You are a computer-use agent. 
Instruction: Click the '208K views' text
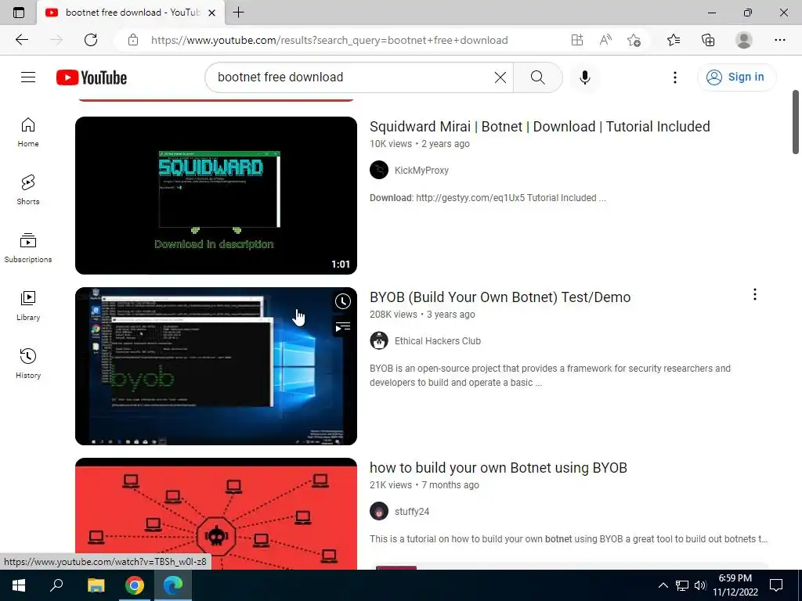(x=393, y=315)
